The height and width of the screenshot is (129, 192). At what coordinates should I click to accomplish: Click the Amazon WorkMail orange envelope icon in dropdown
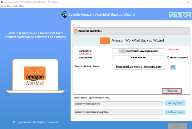(x=75, y=31)
